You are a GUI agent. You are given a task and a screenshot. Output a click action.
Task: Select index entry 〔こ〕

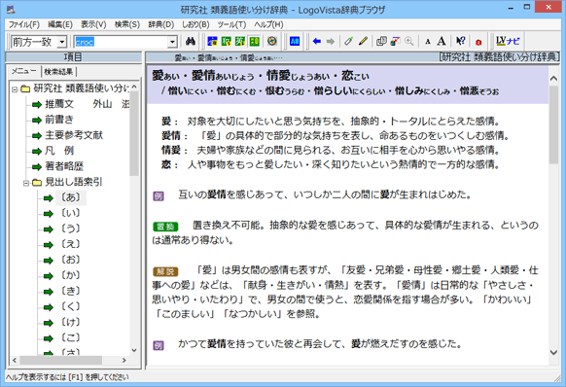click(x=70, y=337)
